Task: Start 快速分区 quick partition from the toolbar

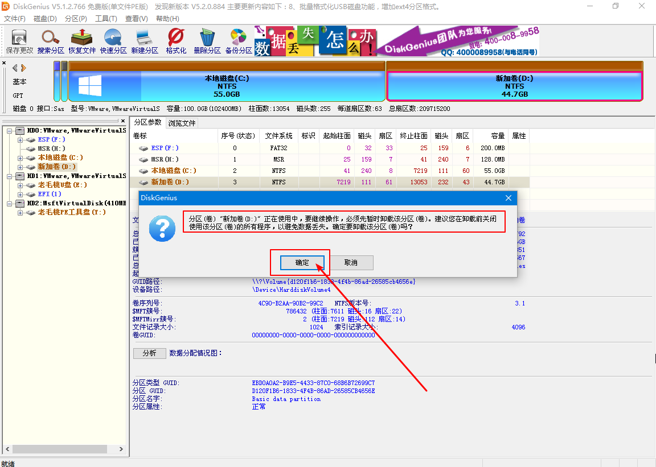Action: click(x=113, y=42)
